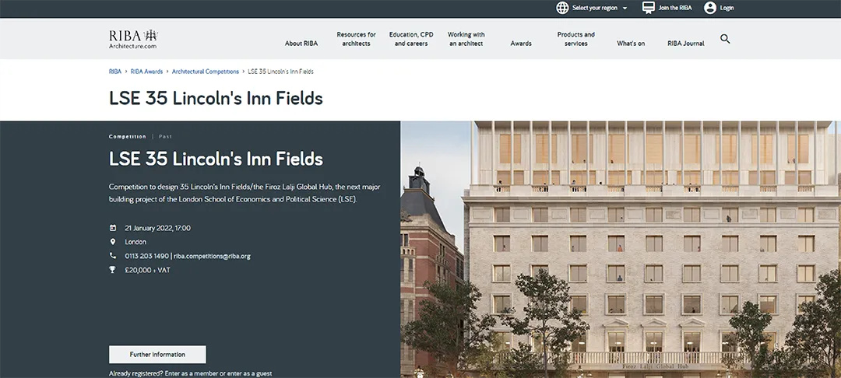Click the Login user avatar icon
The width and height of the screenshot is (841, 378).
(710, 8)
